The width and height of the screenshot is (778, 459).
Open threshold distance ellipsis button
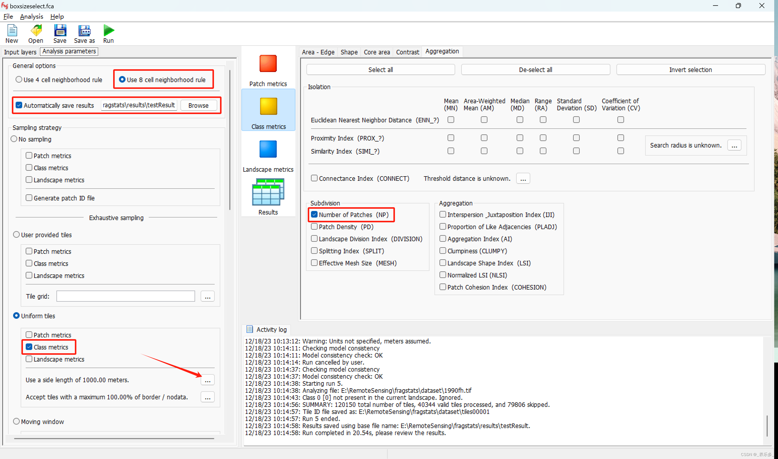[x=523, y=179]
